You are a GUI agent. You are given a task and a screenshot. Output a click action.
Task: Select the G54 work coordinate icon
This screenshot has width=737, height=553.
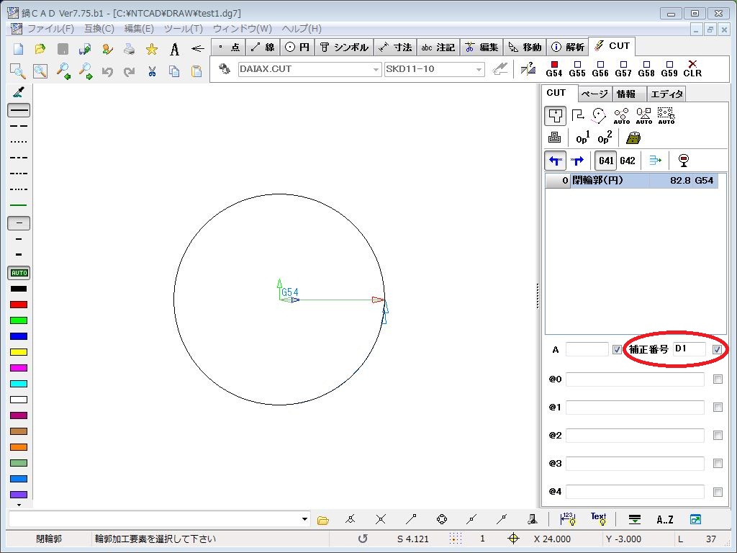553,68
